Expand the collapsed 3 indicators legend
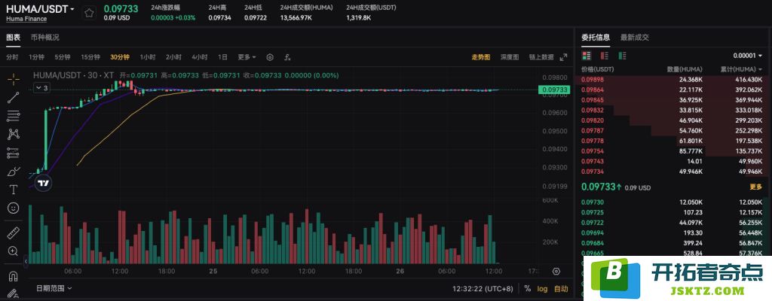This screenshot has width=772, height=301. tap(42, 88)
